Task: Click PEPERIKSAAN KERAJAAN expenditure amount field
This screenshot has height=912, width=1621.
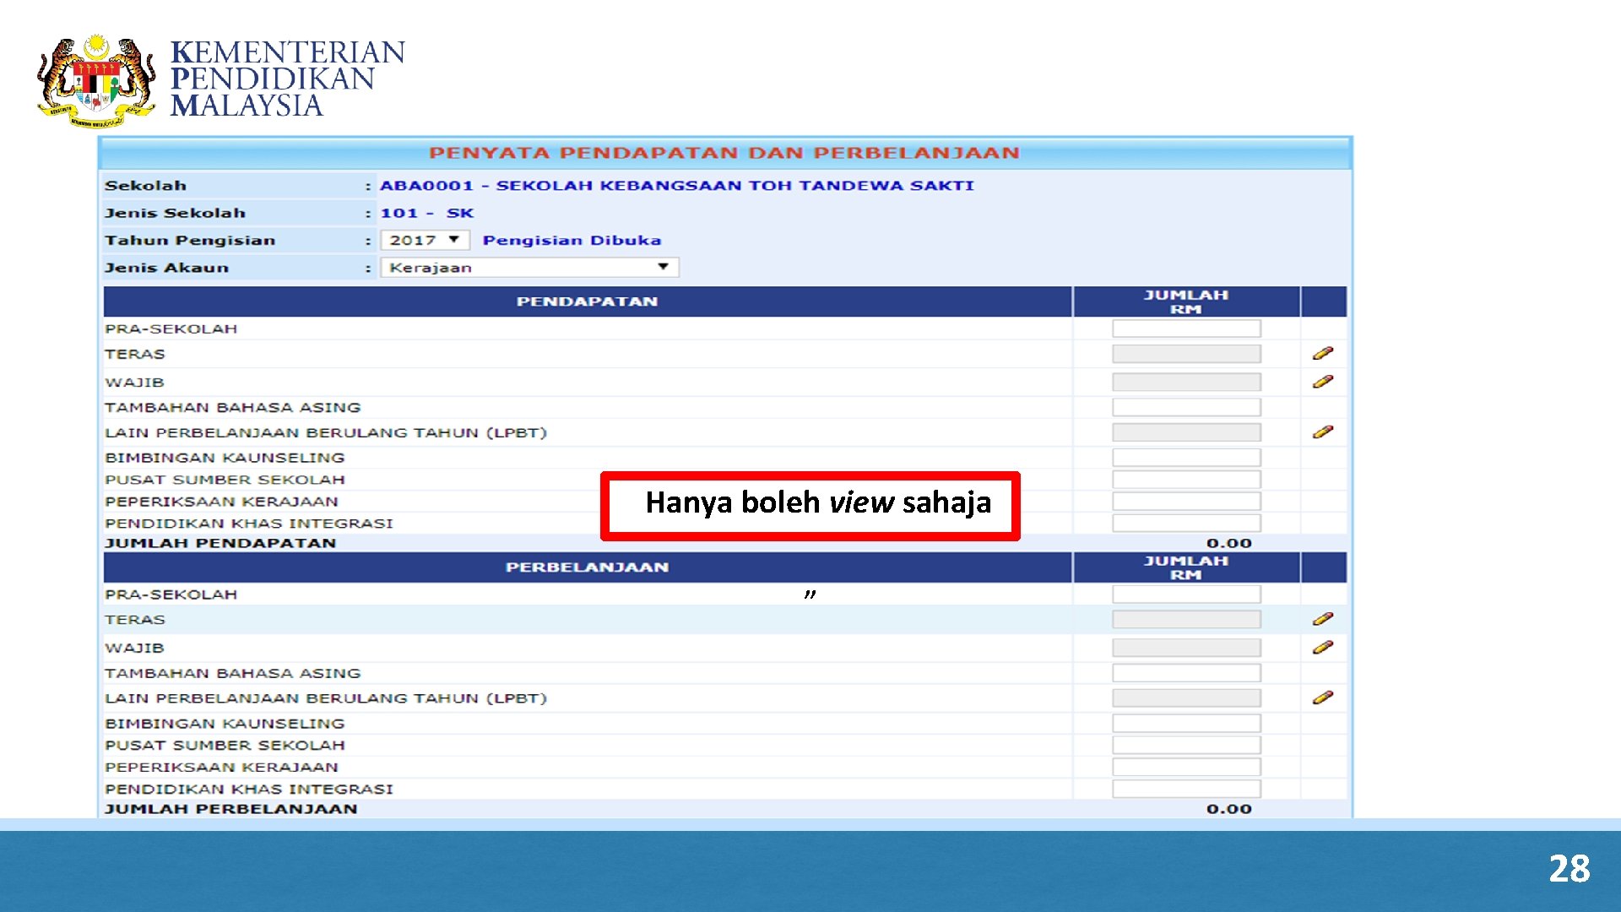Action: click(x=1186, y=768)
